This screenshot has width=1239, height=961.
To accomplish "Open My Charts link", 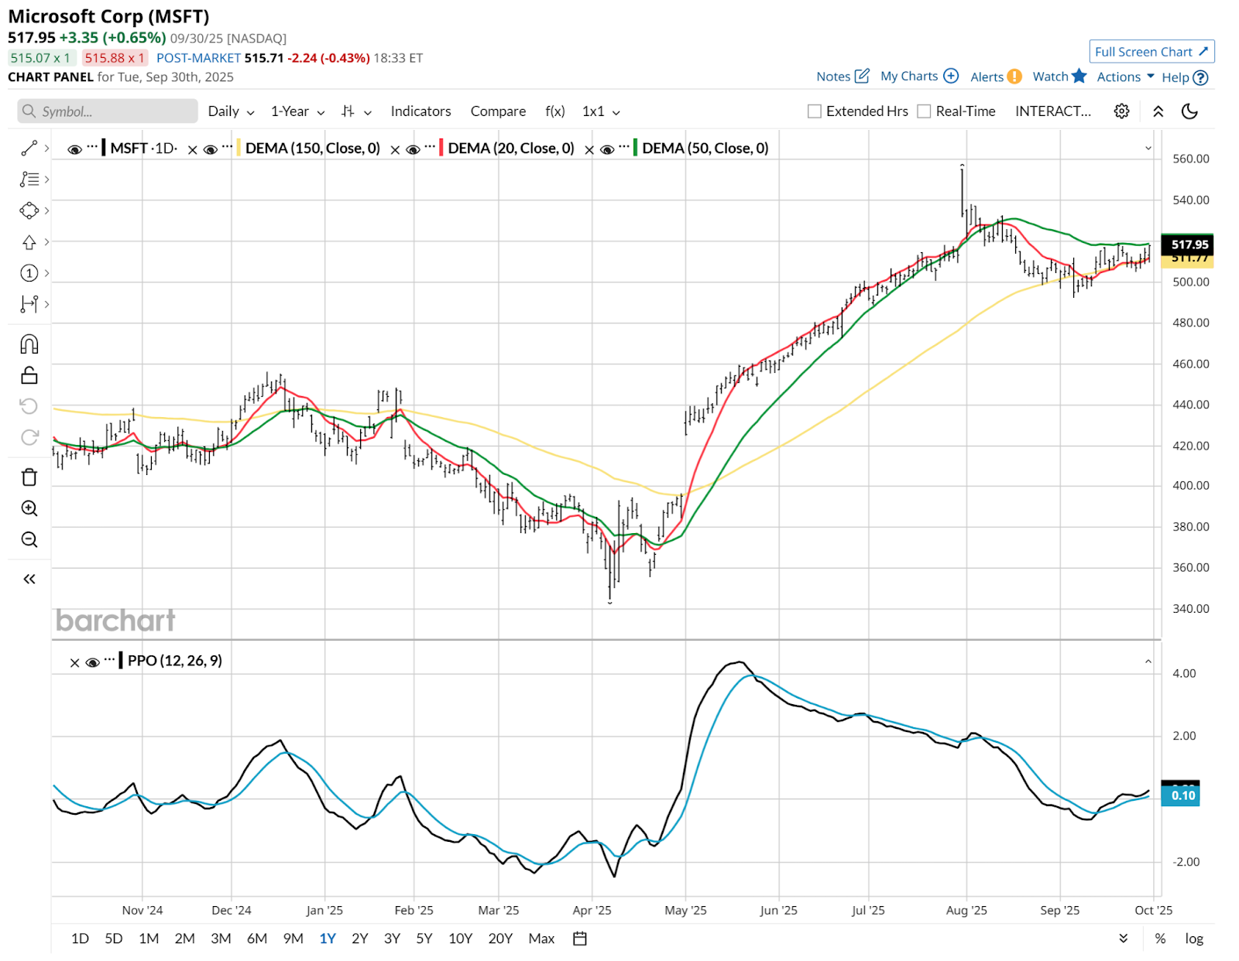I will tap(919, 77).
